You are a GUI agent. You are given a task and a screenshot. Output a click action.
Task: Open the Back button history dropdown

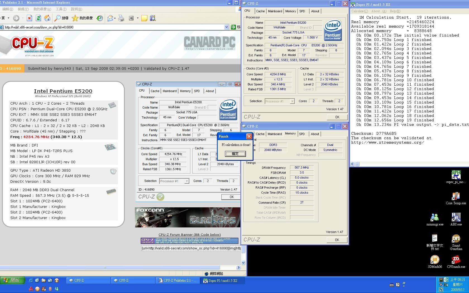point(8,18)
